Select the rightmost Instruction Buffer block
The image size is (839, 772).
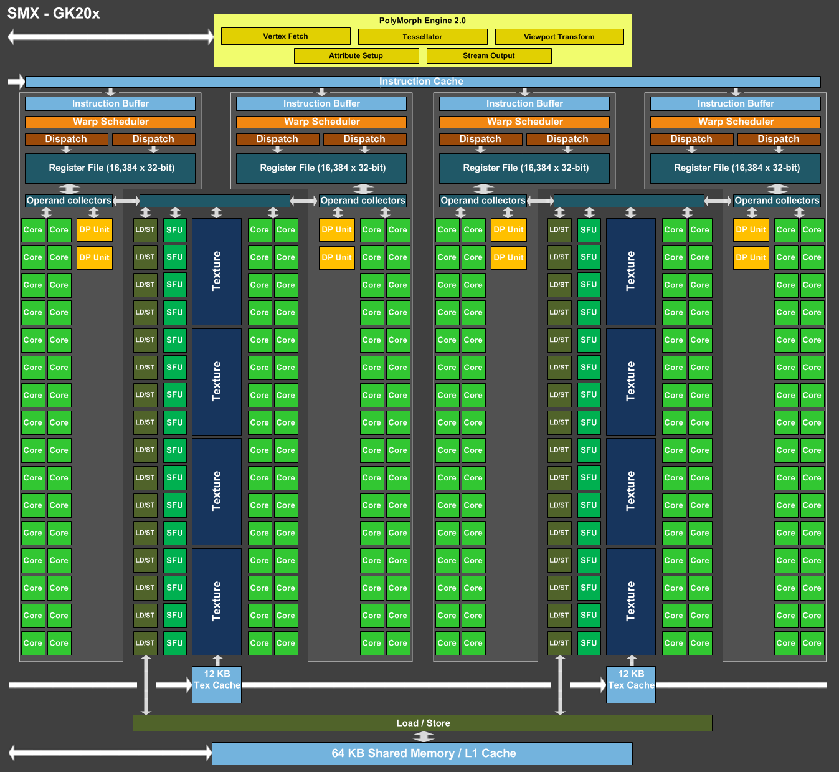pyautogui.click(x=736, y=103)
